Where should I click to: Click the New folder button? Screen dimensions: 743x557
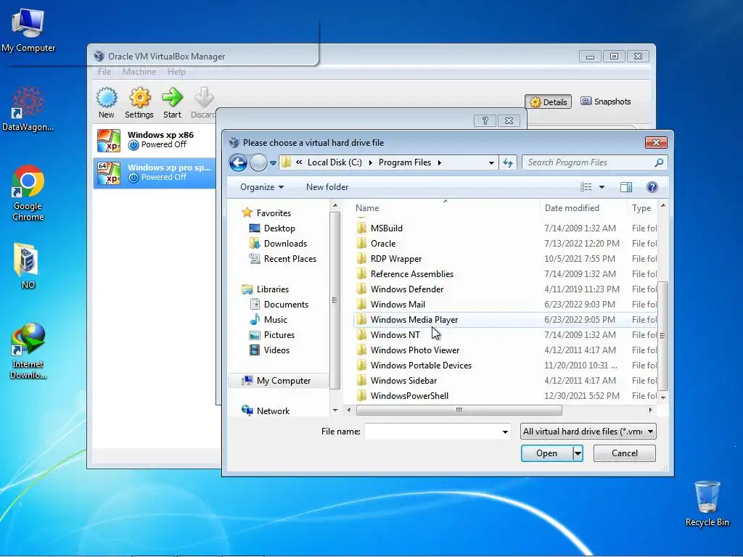tap(327, 187)
